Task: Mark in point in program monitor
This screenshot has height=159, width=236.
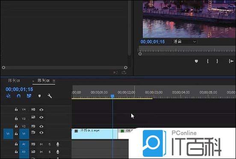Action: [x=208, y=61]
